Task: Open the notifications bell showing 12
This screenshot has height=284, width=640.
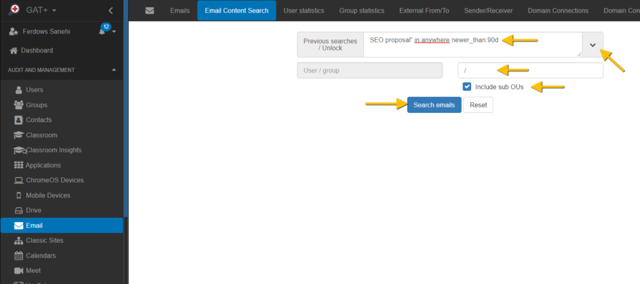Action: pyautogui.click(x=103, y=30)
